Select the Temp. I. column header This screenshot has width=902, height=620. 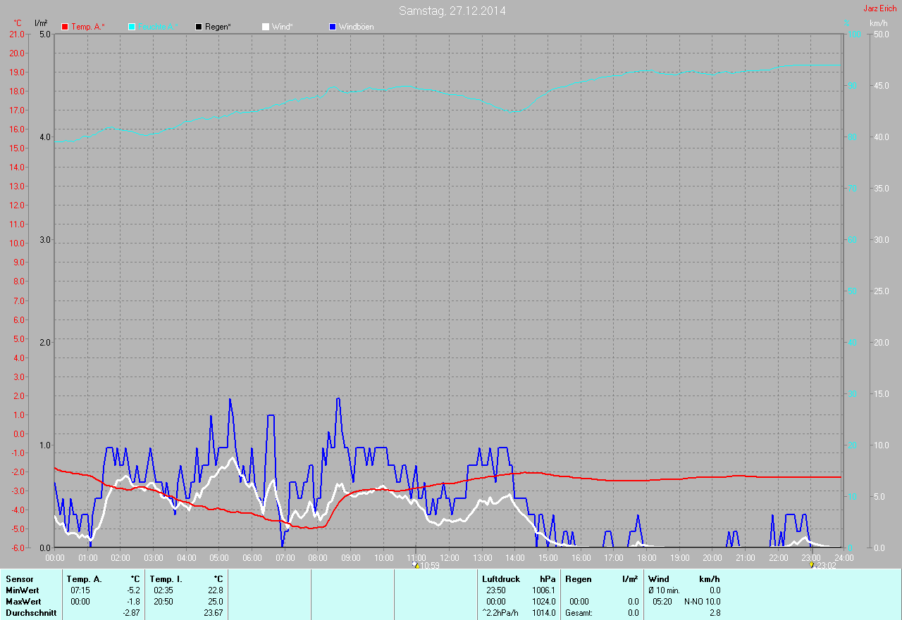click(166, 579)
